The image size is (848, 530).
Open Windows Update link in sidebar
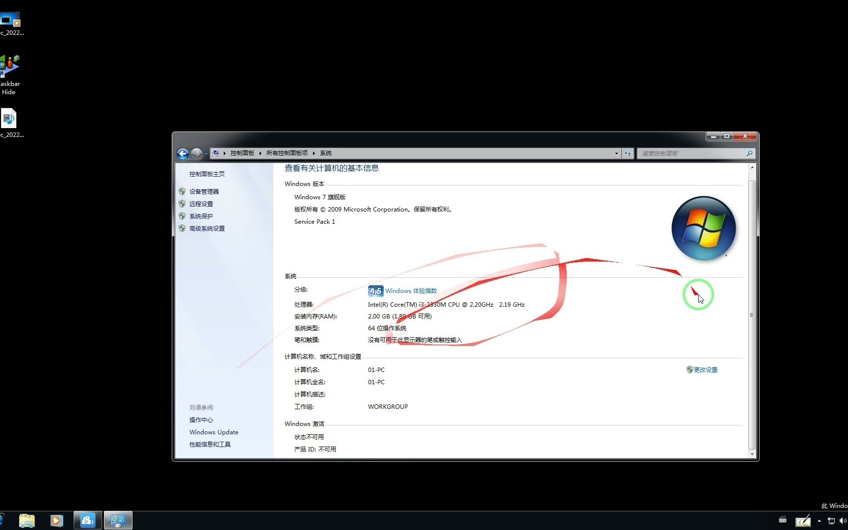pyautogui.click(x=214, y=432)
